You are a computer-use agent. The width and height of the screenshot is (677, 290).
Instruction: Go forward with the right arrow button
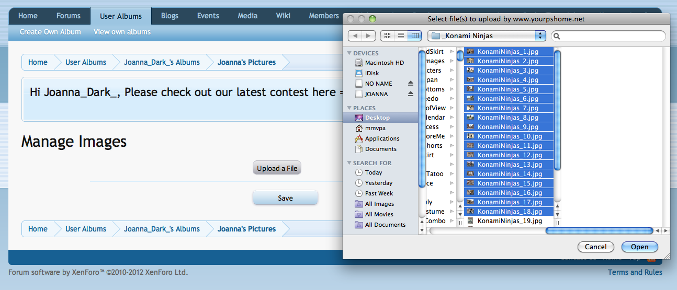(368, 36)
